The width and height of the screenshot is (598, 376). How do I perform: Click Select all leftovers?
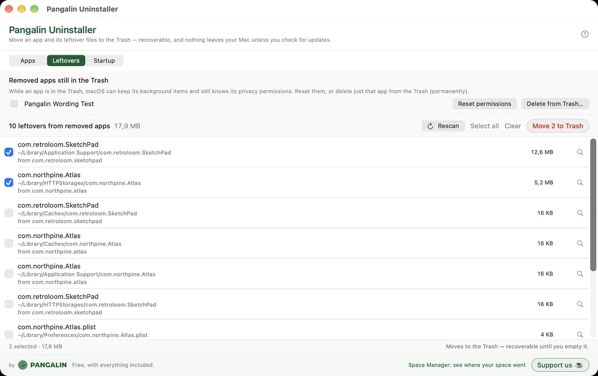[x=484, y=126]
